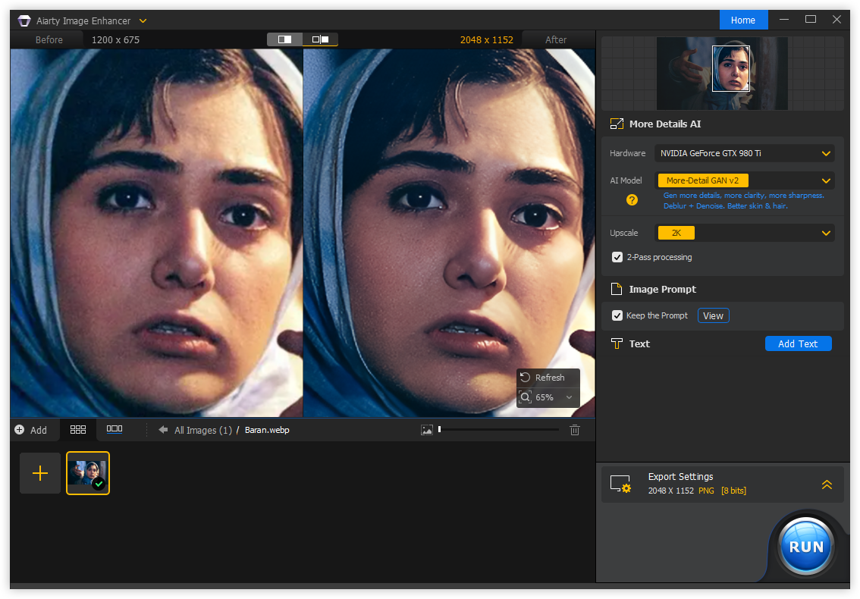Close the Aiarty window
Viewport: 860px width, 599px height.
836,20
